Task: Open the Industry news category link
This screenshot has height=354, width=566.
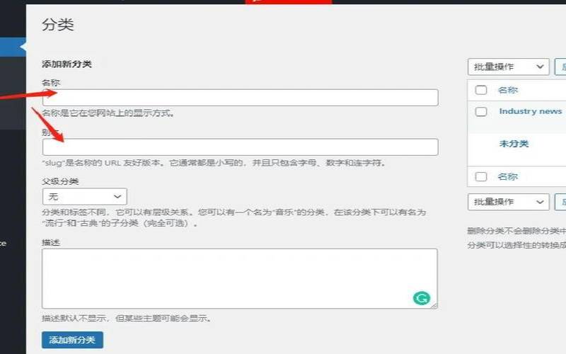Action: click(530, 111)
